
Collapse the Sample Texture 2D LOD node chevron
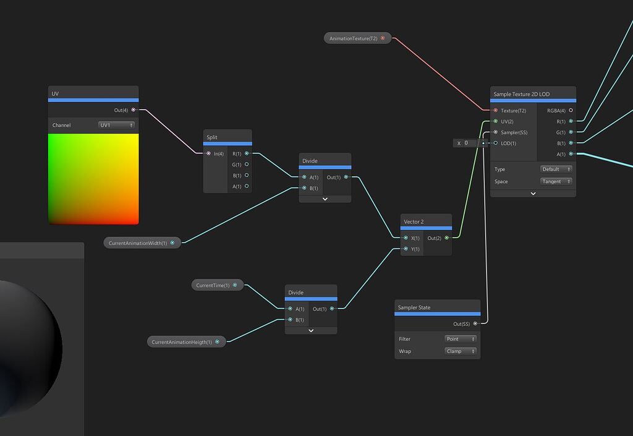(x=532, y=194)
